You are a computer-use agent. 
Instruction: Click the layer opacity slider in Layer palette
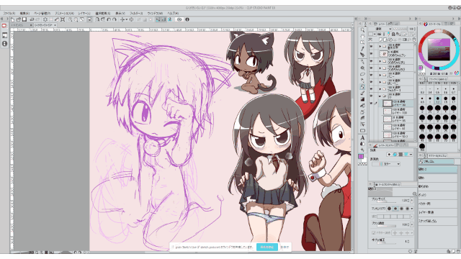[400, 29]
